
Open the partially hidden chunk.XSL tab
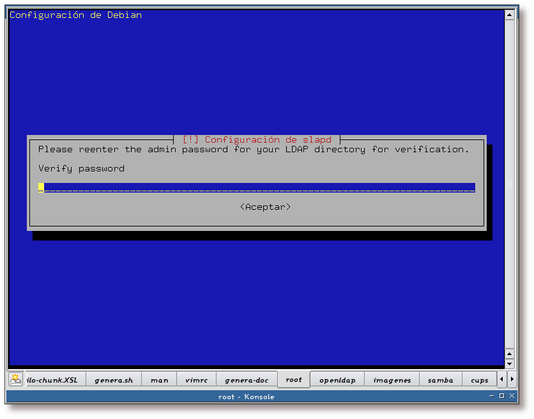click(54, 380)
